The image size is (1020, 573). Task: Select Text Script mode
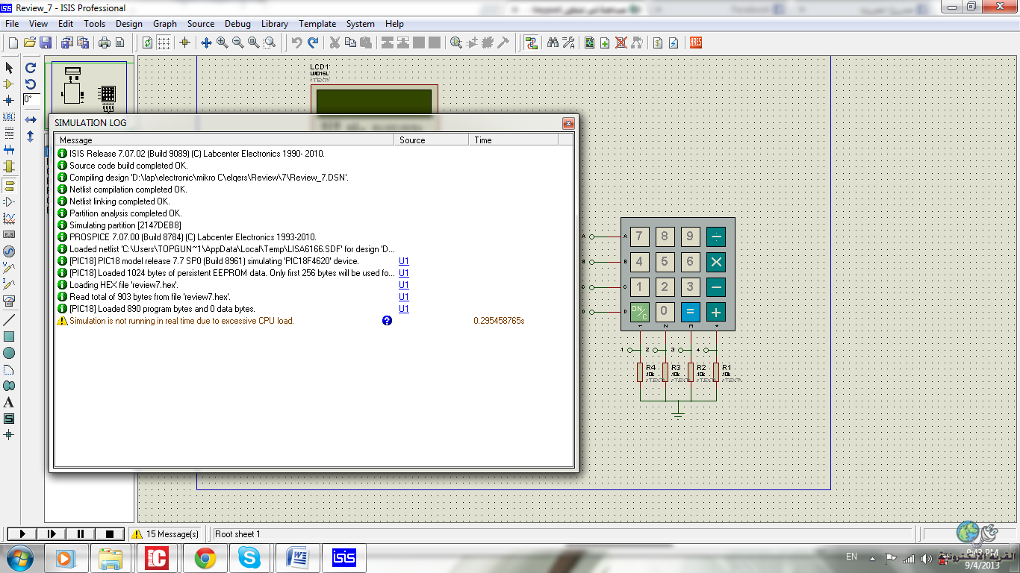coord(9,133)
